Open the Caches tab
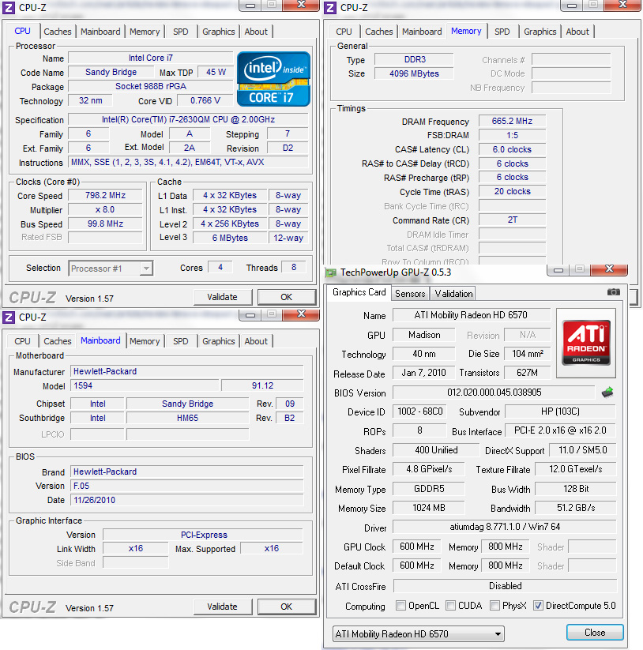The height and width of the screenshot is (650, 643). point(58,32)
